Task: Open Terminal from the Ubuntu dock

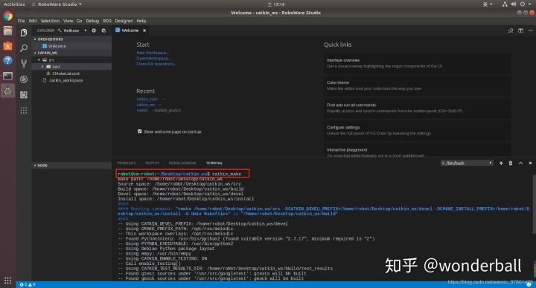Action: pyautogui.click(x=7, y=76)
